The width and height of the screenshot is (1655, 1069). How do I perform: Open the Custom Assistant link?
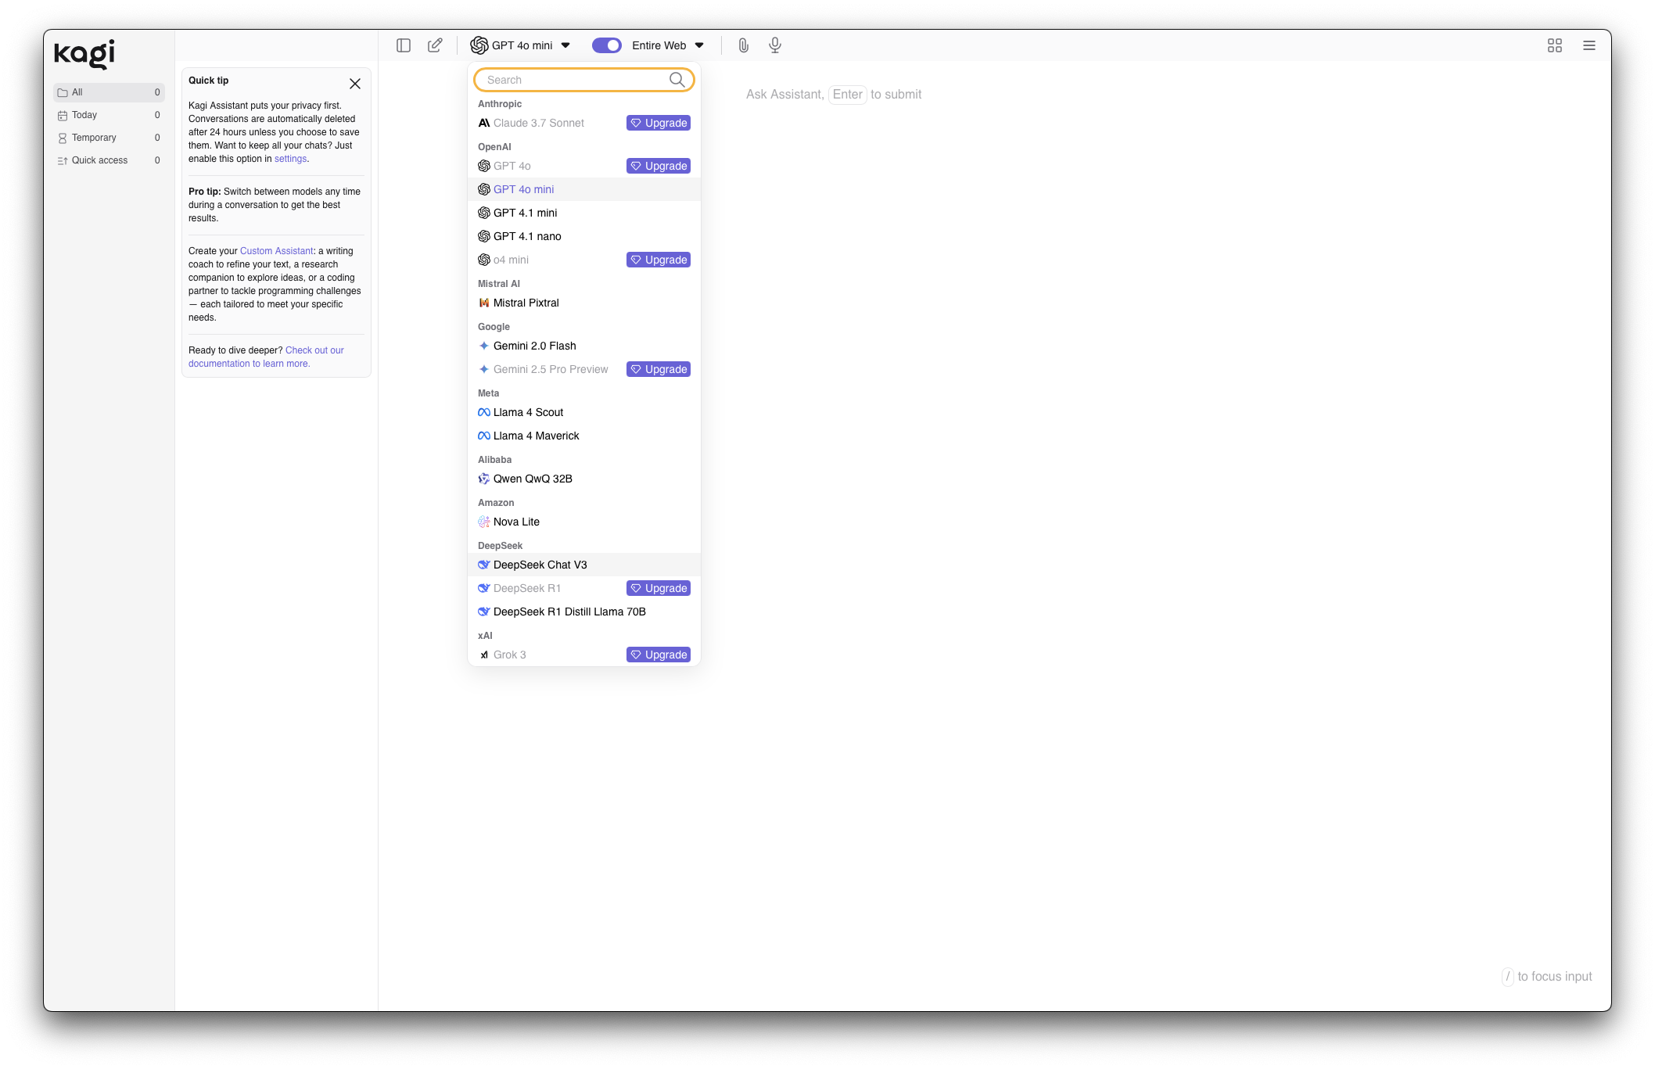click(x=276, y=251)
